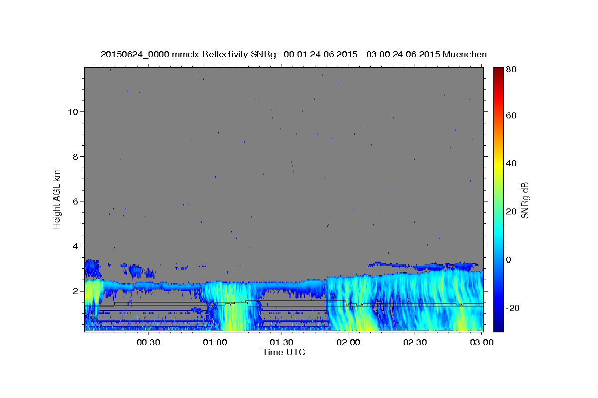Click the colorbar value 60
This screenshot has width=598, height=398.
(511, 115)
